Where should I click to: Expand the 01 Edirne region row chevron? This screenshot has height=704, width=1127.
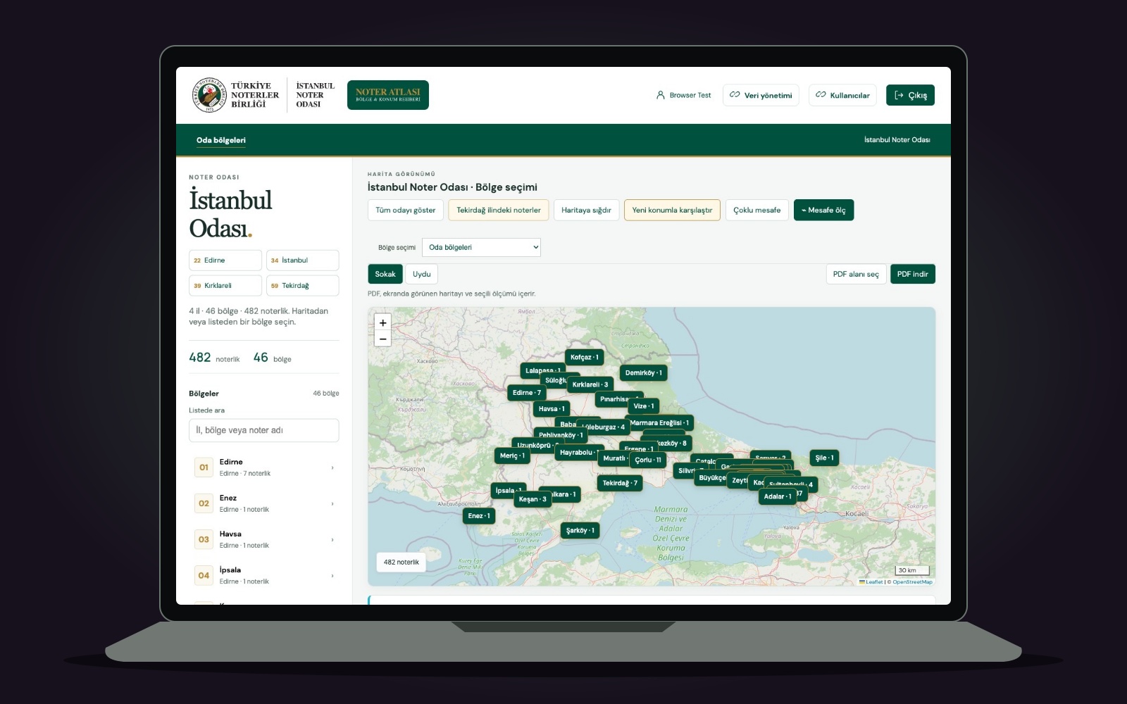[x=332, y=467]
